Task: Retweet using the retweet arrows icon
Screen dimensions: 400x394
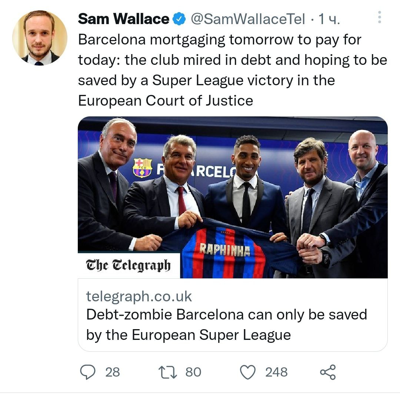Action: [167, 372]
